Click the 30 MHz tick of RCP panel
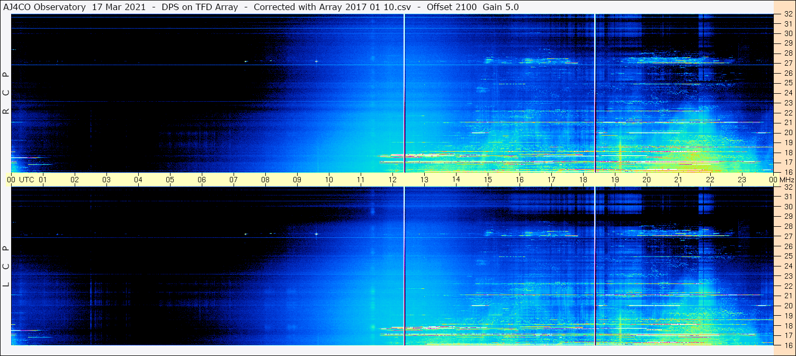 pos(788,33)
